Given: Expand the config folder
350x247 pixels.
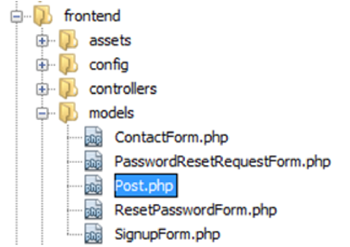Looking at the screenshot, I should (42, 65).
